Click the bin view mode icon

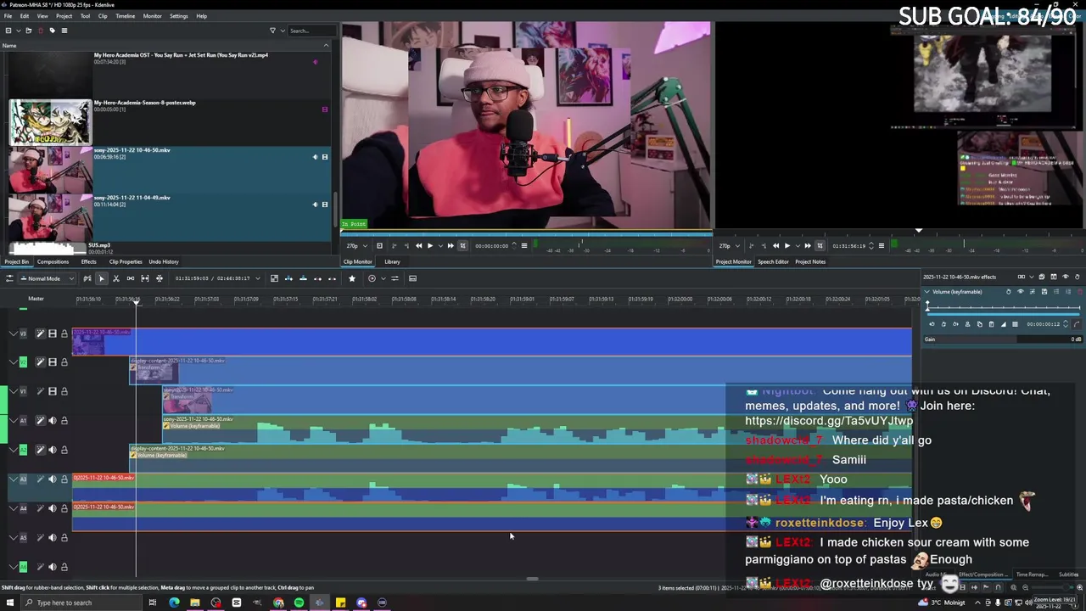tap(64, 31)
